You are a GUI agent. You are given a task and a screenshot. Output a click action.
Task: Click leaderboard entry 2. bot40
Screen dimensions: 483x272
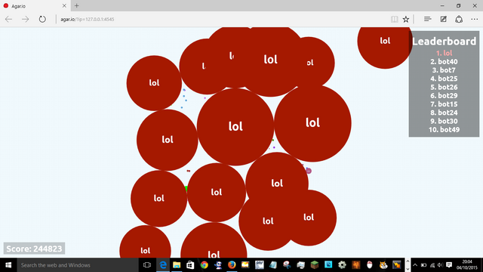click(445, 62)
